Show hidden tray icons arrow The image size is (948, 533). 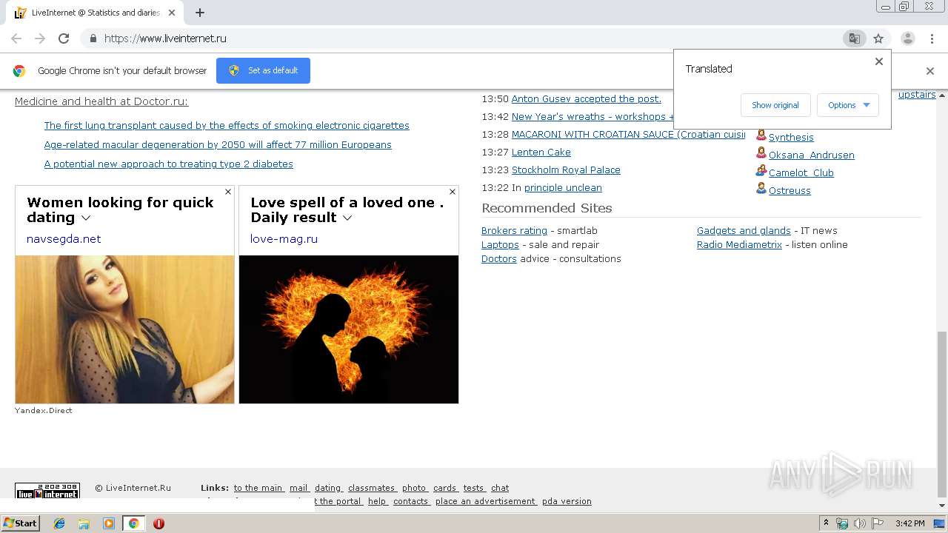point(826,523)
